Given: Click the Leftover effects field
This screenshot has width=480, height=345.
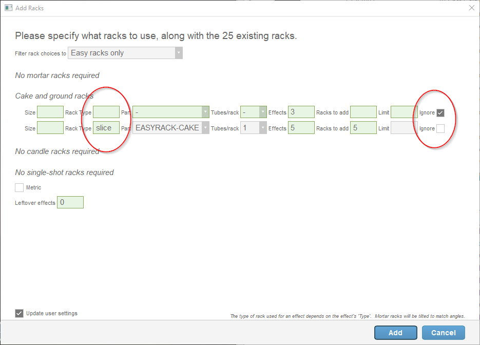Looking at the screenshot, I should tap(71, 202).
